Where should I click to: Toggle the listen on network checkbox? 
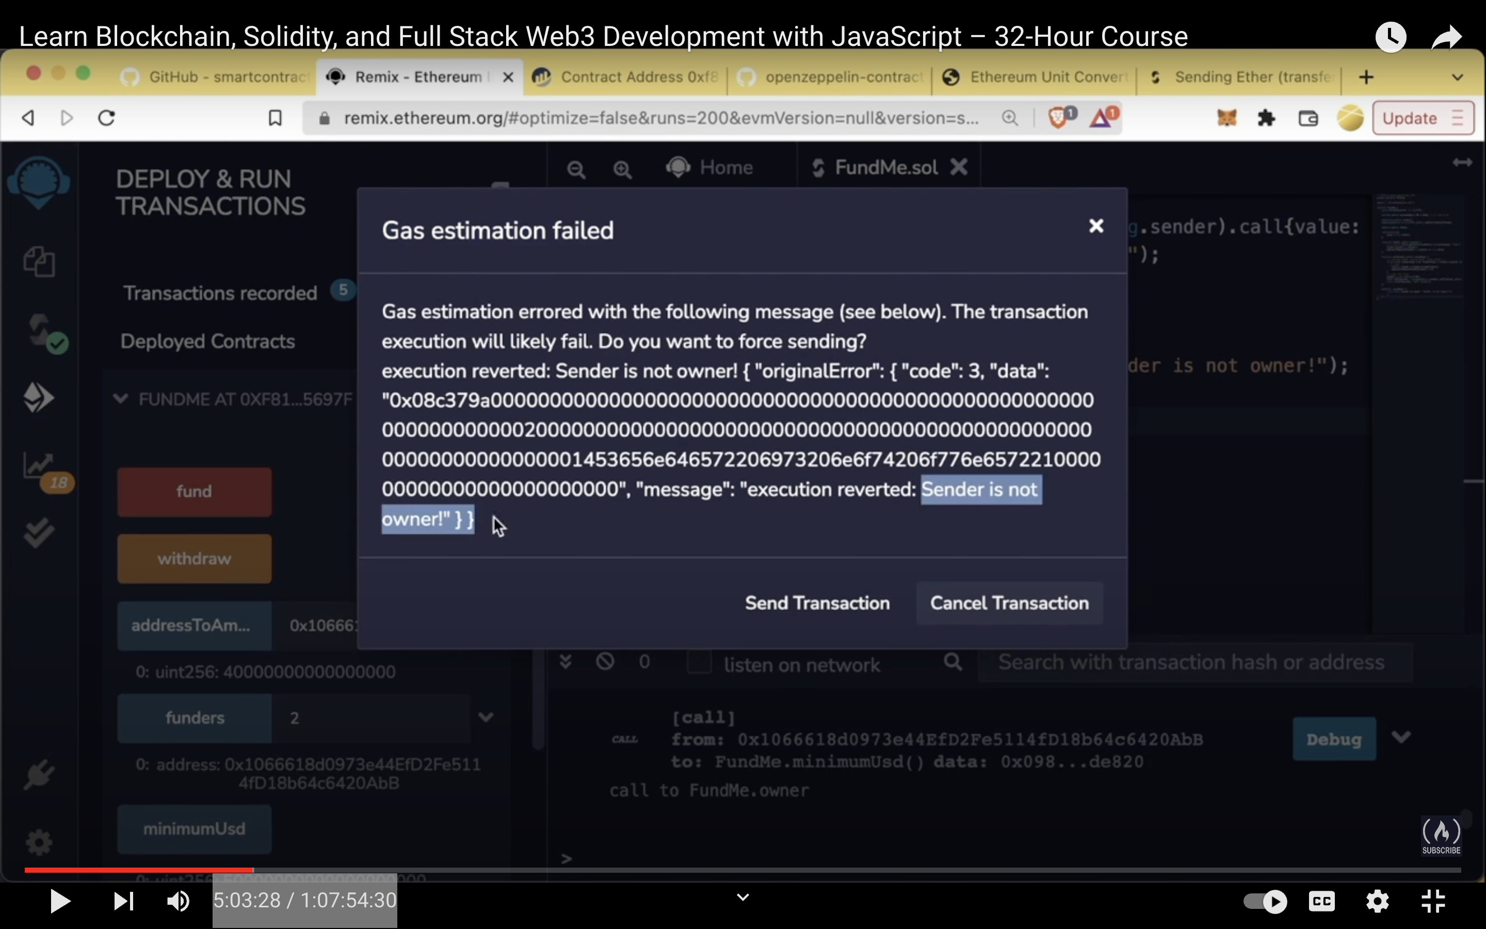tap(699, 663)
